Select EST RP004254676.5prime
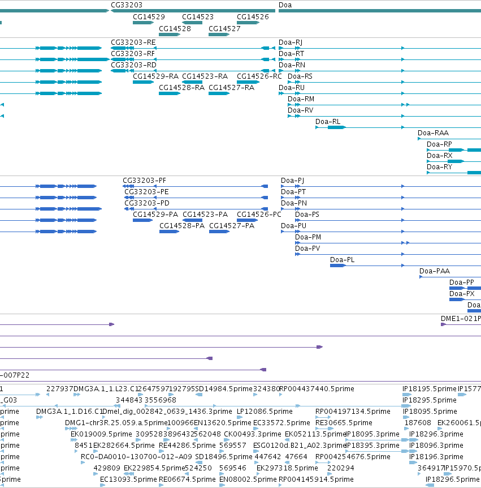The height and width of the screenshot is (488, 481). pyautogui.click(x=353, y=456)
